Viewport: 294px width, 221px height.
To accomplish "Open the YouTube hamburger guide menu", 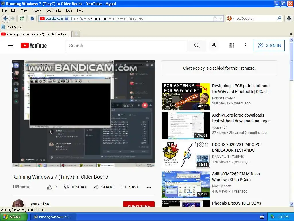I will tap(10, 45).
